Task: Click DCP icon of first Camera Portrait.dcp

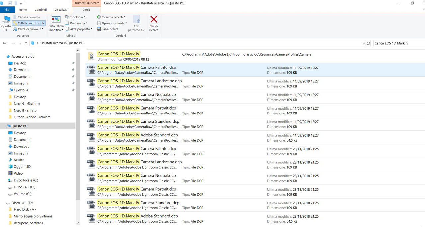Action: [x=91, y=110]
